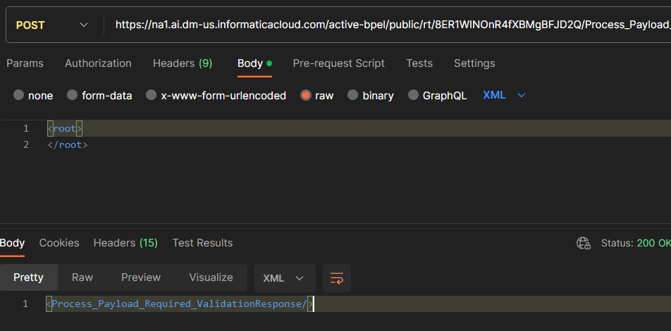Click the Process_Payload_Required_ValidationResponse response line
The height and width of the screenshot is (331, 671).
(x=180, y=304)
